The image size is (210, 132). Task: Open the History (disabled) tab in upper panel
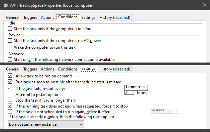(x=115, y=18)
